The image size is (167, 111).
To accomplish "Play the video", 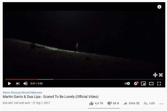I will click(9, 84).
